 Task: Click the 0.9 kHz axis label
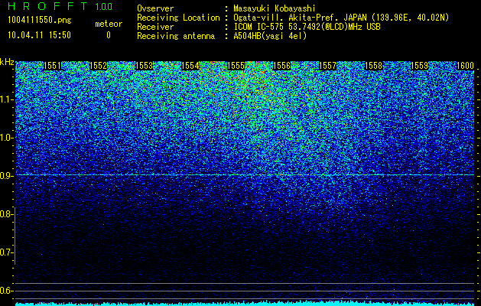[6, 176]
